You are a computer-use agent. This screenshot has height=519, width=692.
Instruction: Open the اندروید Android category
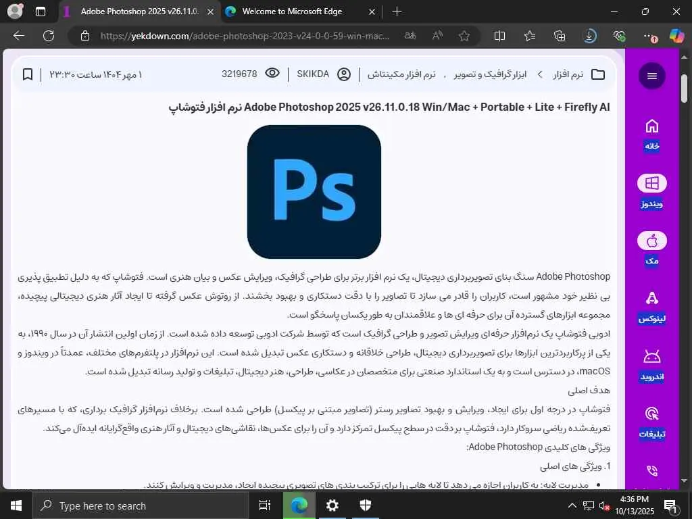652,365
